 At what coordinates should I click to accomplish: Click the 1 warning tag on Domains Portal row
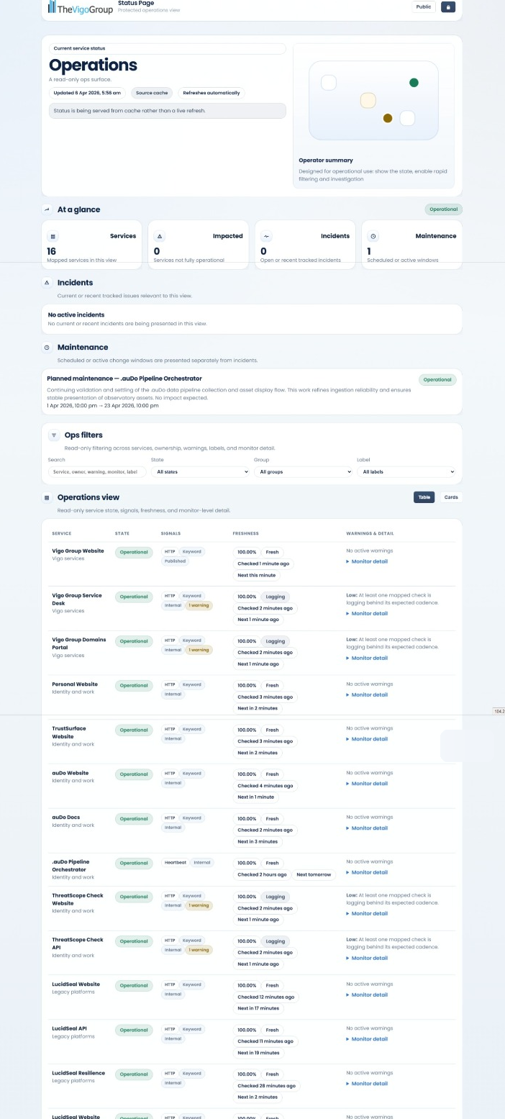[x=199, y=650]
